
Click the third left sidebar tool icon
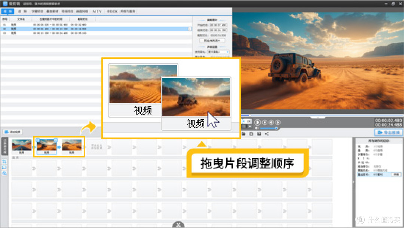tap(4, 173)
